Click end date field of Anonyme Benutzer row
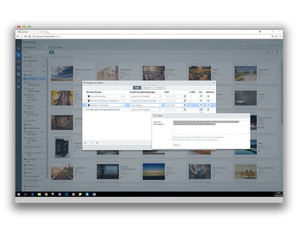This screenshot has height=237, width=298. pyautogui.click(x=174, y=96)
